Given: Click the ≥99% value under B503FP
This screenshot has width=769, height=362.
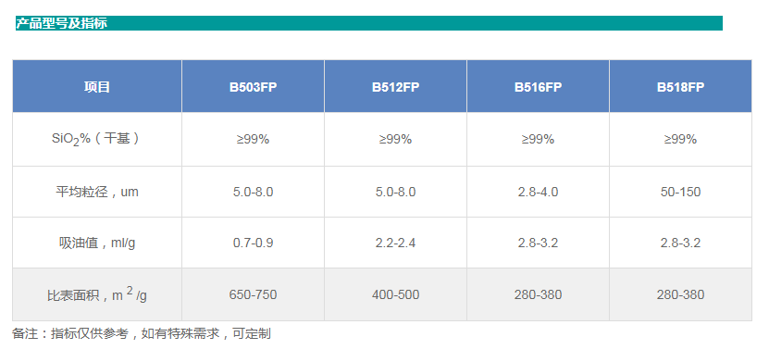Looking at the screenshot, I should [x=253, y=139].
